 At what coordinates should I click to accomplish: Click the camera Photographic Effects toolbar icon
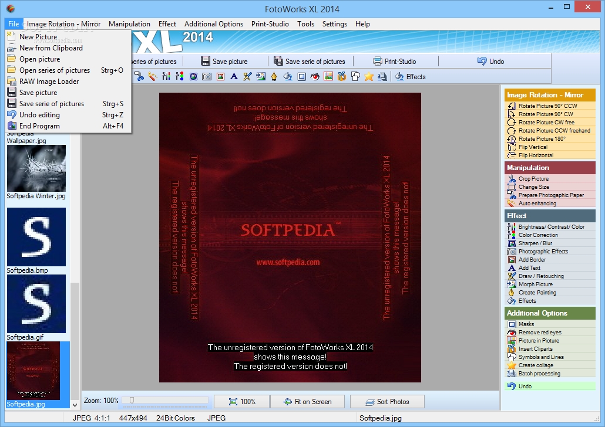tap(207, 76)
